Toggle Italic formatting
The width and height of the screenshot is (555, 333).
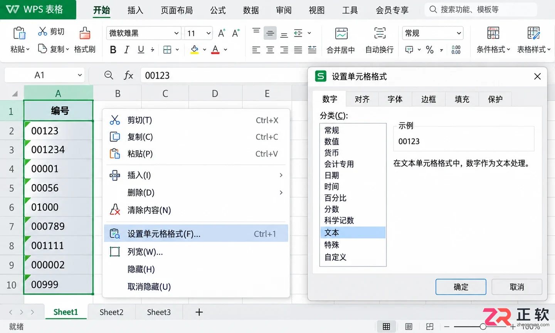coord(126,49)
